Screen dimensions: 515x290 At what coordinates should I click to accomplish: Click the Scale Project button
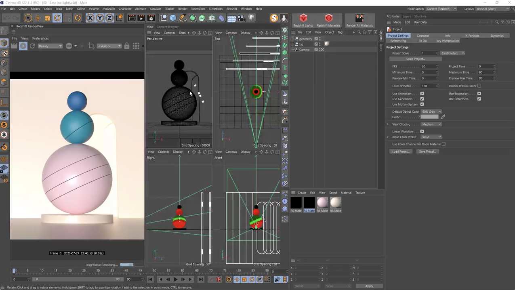tap(415, 59)
